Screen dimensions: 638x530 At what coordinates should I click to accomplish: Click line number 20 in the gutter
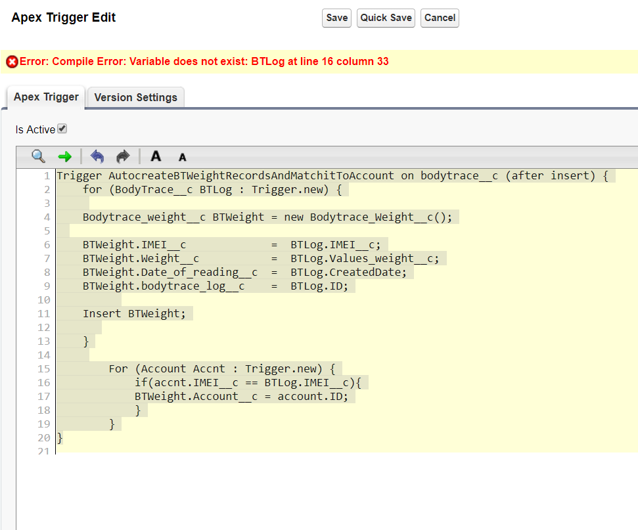(44, 437)
